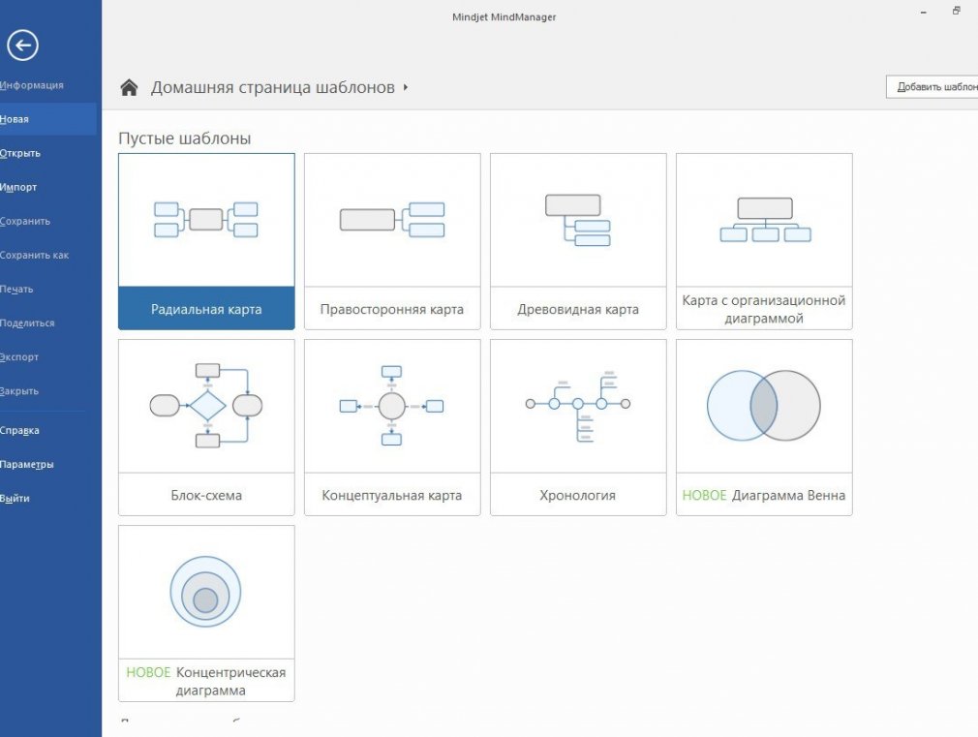Click Сохранить in the sidebar
Image resolution: width=978 pixels, height=737 pixels.
coord(25,221)
